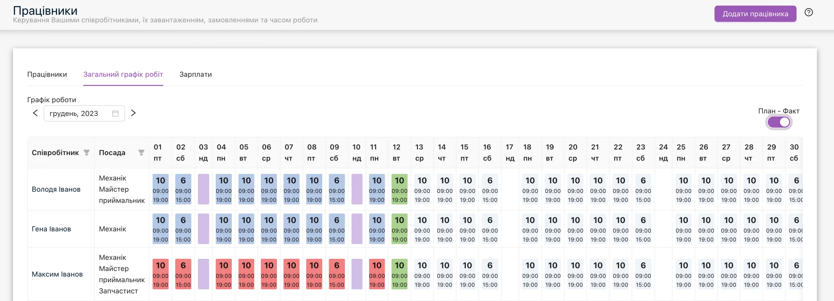Click the calendar icon in month picker

tap(115, 113)
